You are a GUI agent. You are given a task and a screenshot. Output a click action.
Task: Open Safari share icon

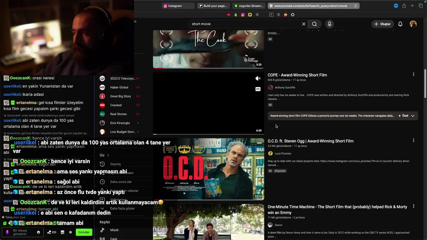pyautogui.click(x=404, y=6)
